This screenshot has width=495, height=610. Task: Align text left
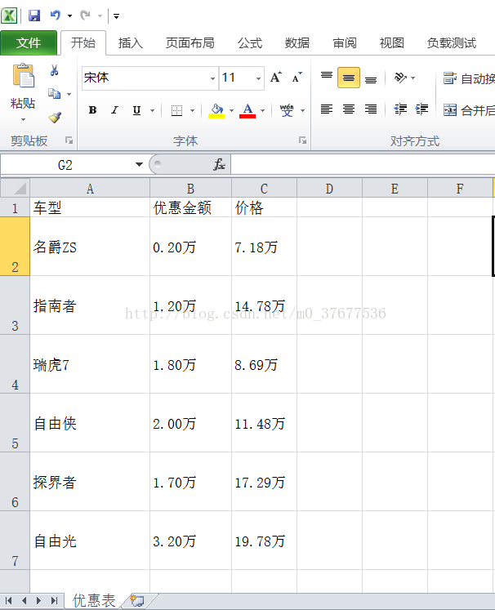pos(327,109)
